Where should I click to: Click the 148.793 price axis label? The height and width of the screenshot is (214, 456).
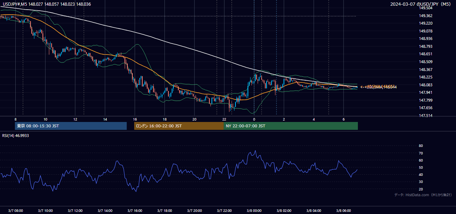425,46
